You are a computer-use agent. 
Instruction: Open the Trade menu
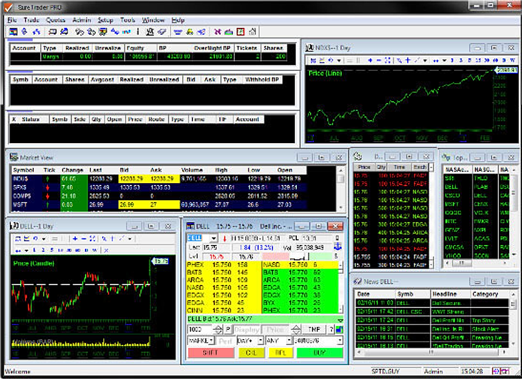(32, 20)
